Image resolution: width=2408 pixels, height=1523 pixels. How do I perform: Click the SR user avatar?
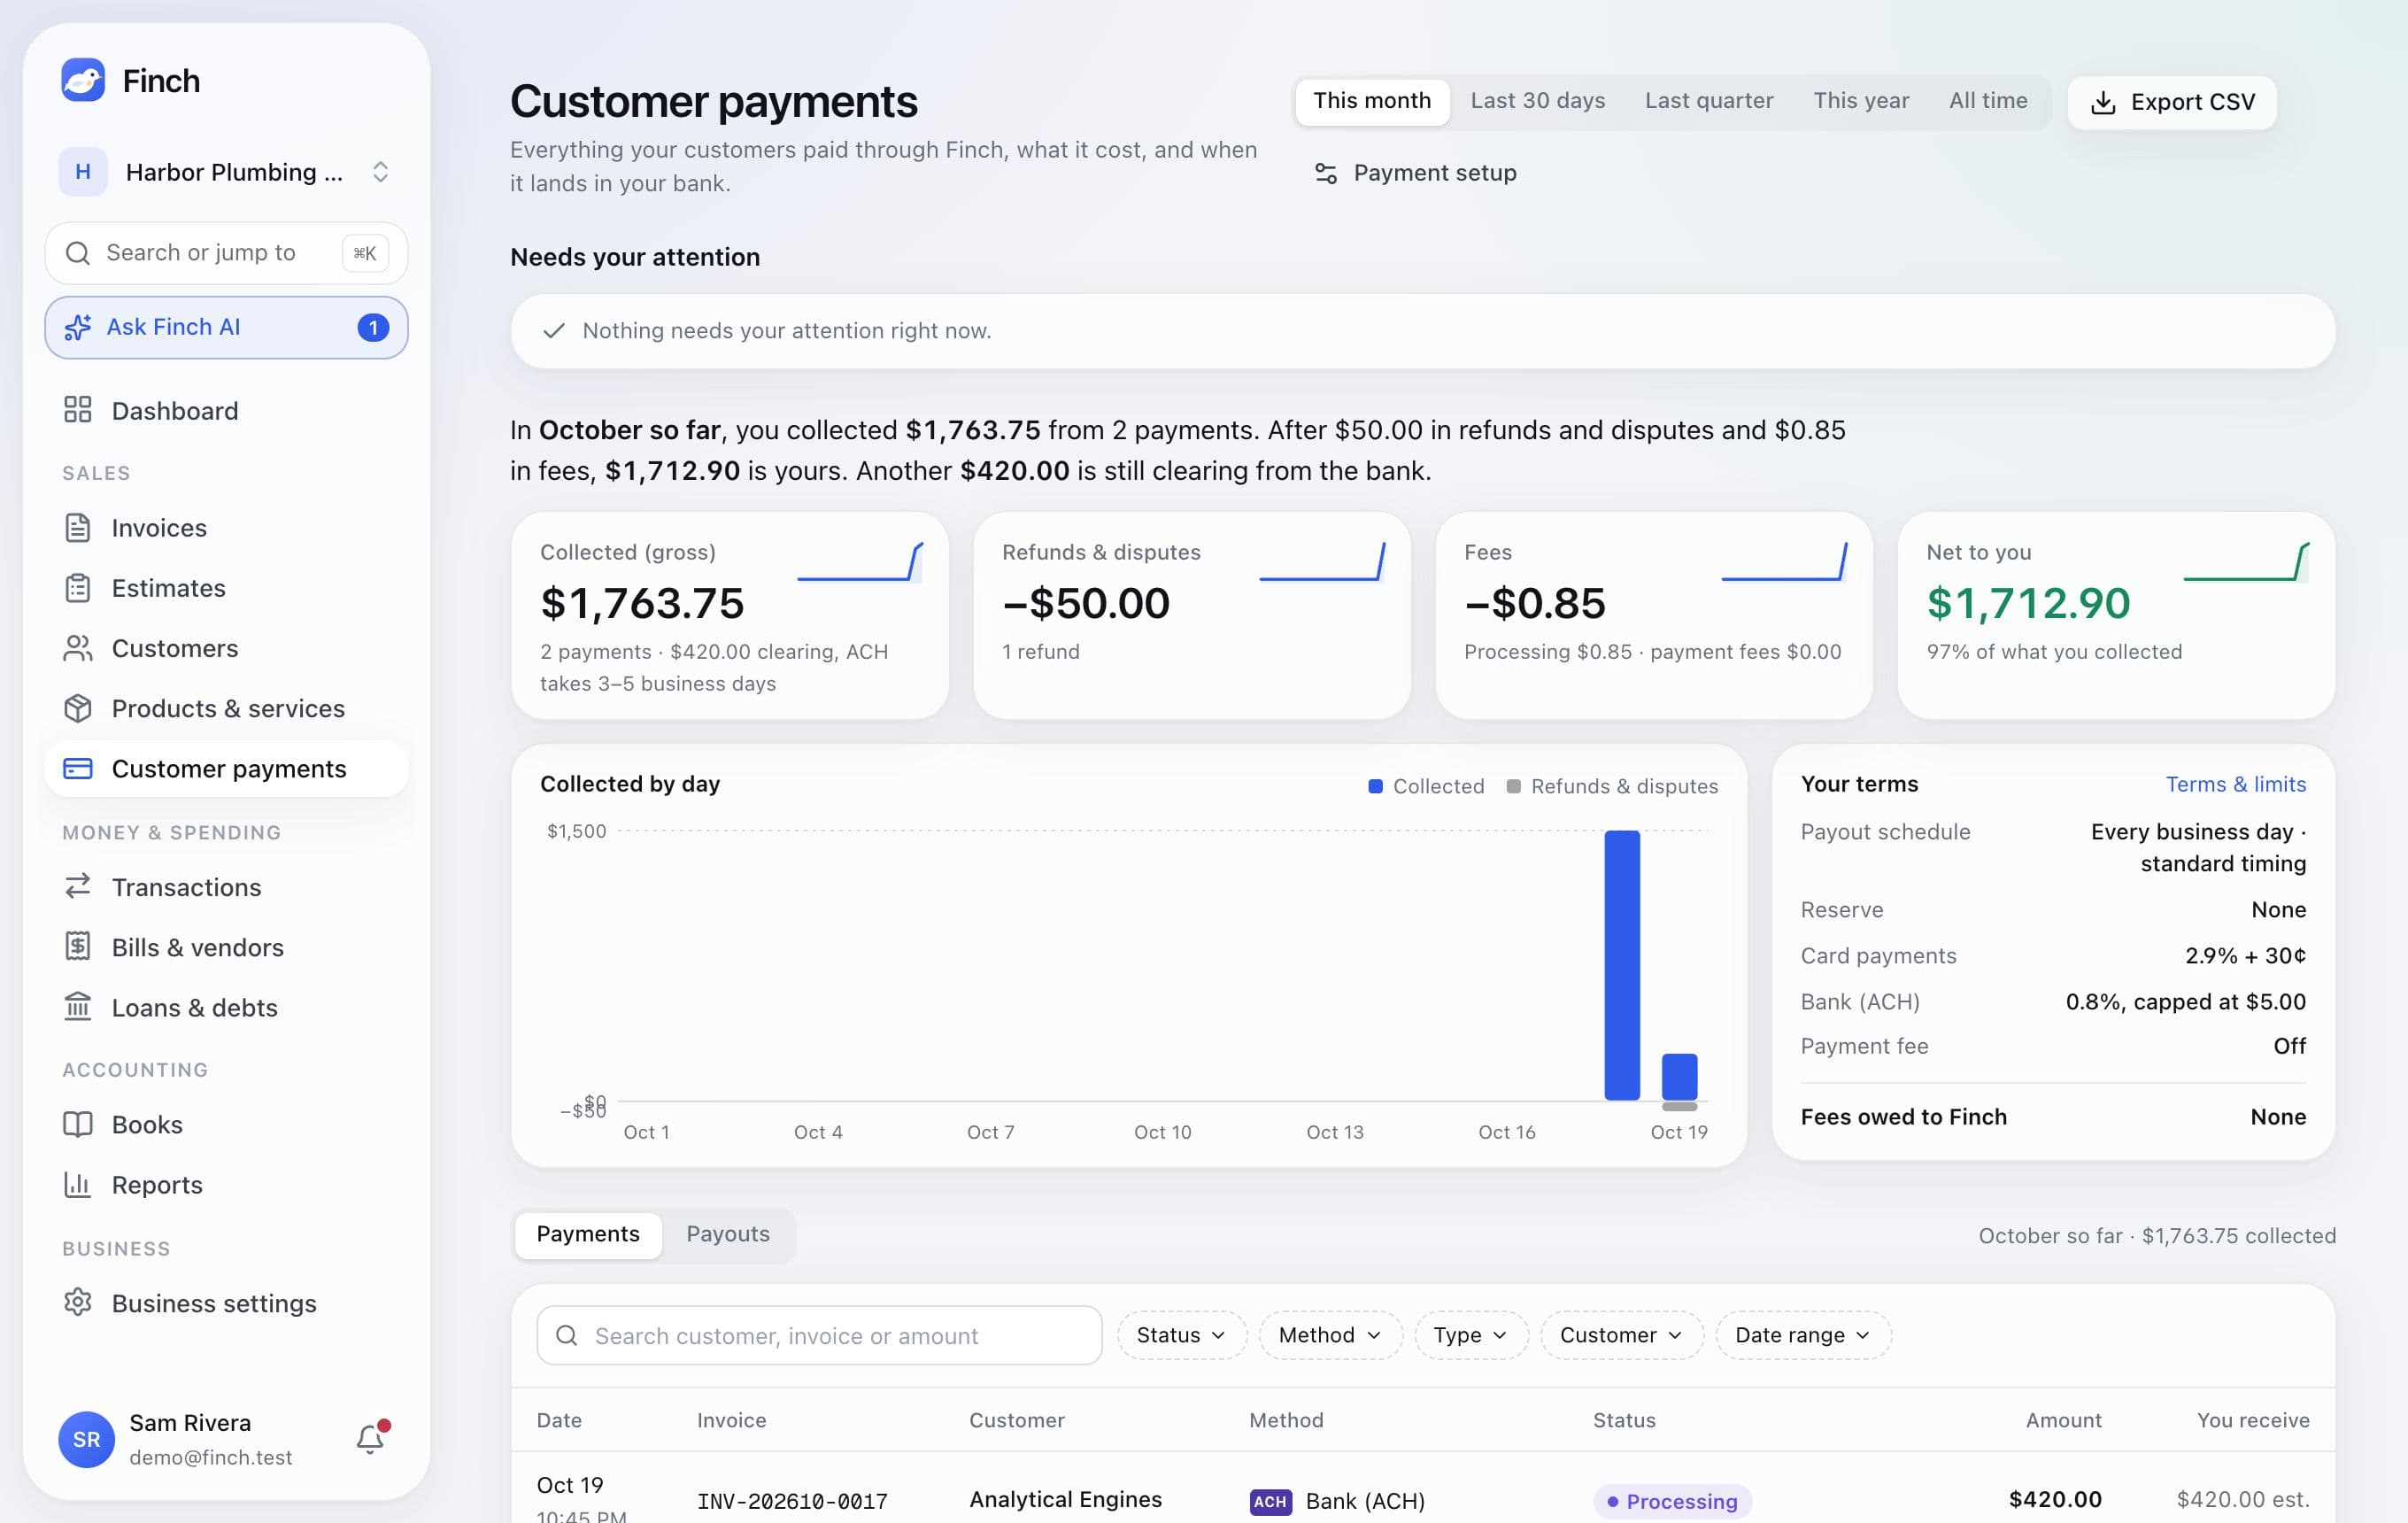[x=86, y=1439]
